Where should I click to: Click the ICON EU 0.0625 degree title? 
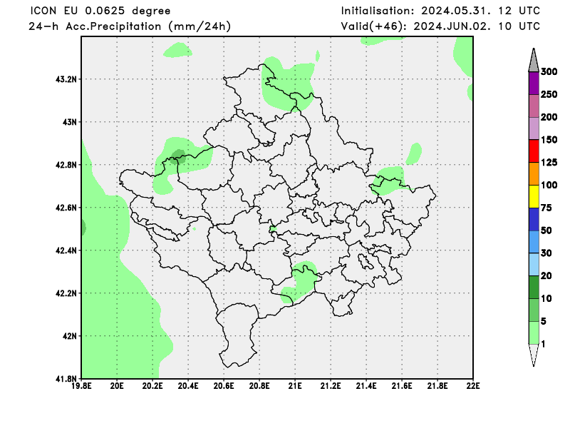click(100, 11)
